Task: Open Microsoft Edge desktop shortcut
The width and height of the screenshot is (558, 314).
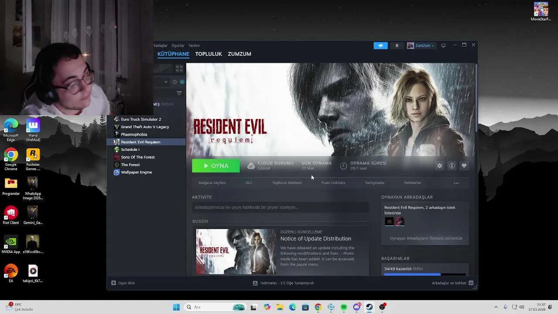Action: (x=11, y=130)
